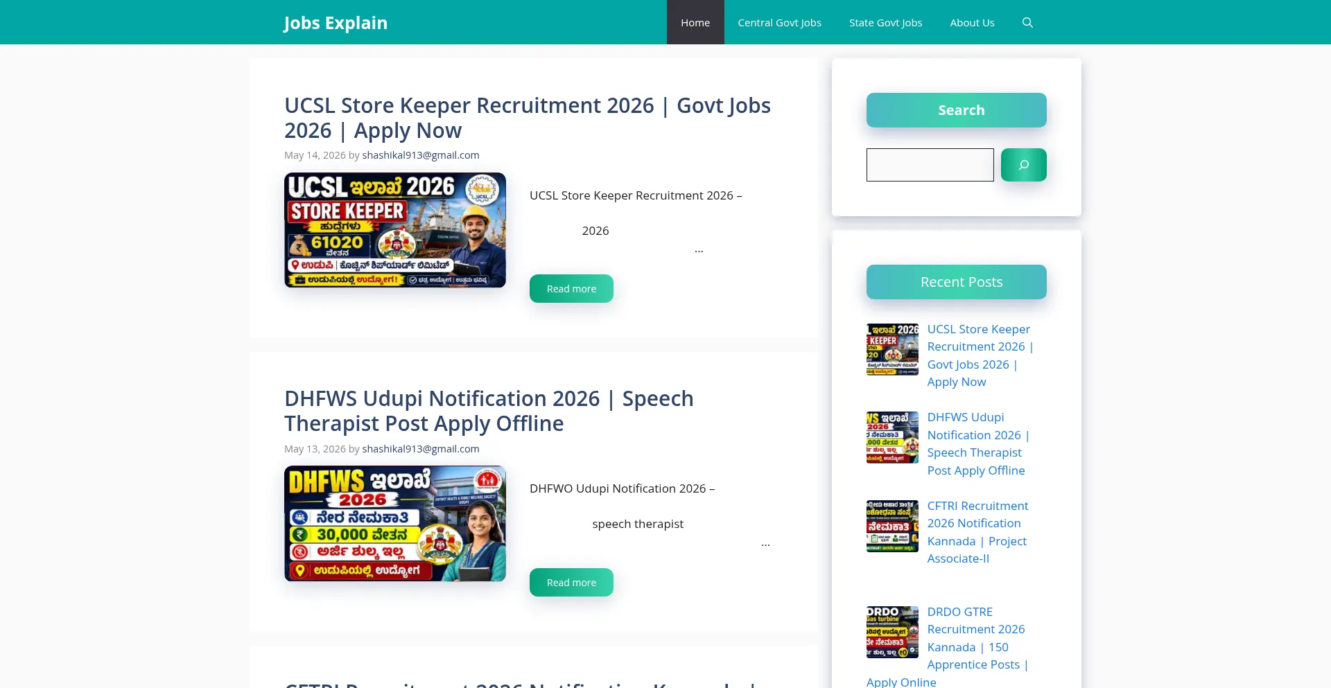Click the author email on the May 14 post

coord(421,155)
